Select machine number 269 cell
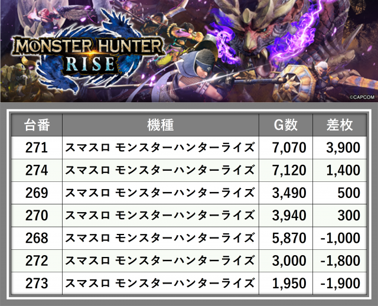378x306 pixels. coord(36,193)
